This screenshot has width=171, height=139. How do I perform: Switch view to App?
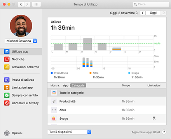tap(66, 85)
